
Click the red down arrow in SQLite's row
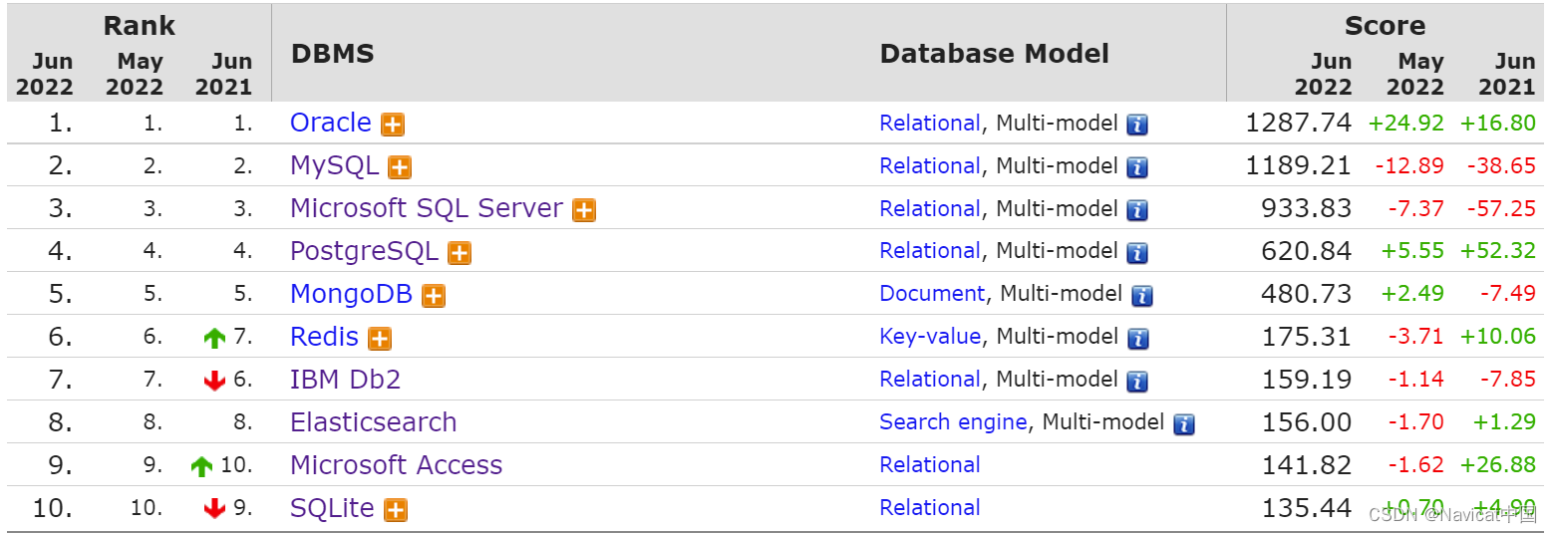pos(214,508)
